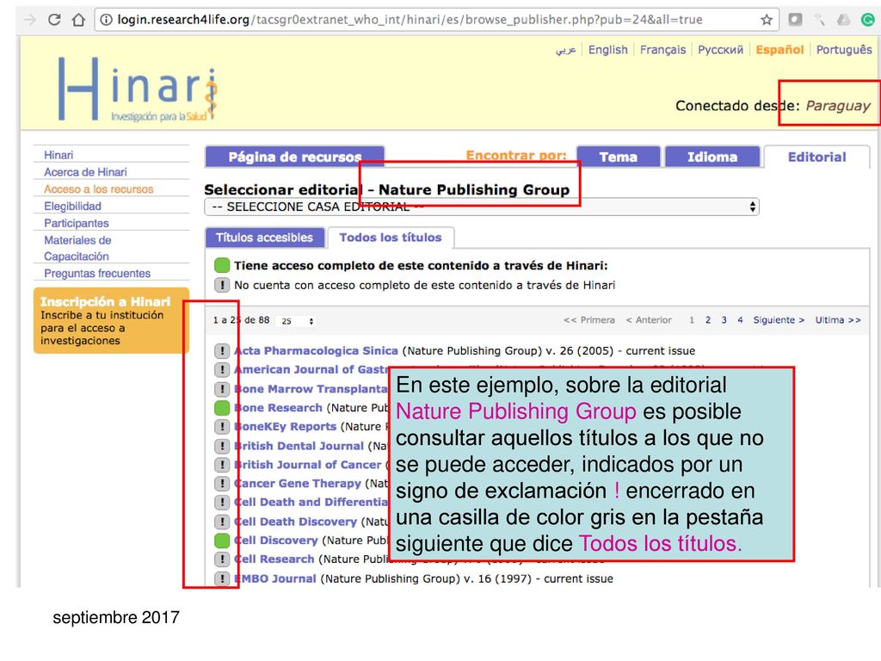Image resolution: width=881 pixels, height=661 pixels.
Task: Click the Inscripción a Hinari banner
Action: pyautogui.click(x=111, y=320)
